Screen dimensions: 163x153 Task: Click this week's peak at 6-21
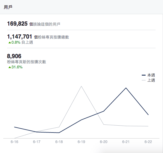click(x=126, y=88)
